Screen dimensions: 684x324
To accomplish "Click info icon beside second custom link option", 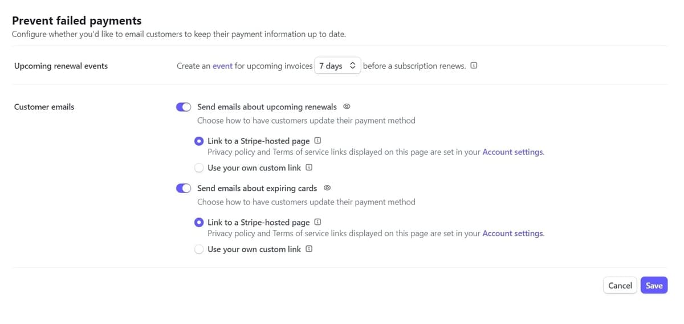I will (x=309, y=249).
